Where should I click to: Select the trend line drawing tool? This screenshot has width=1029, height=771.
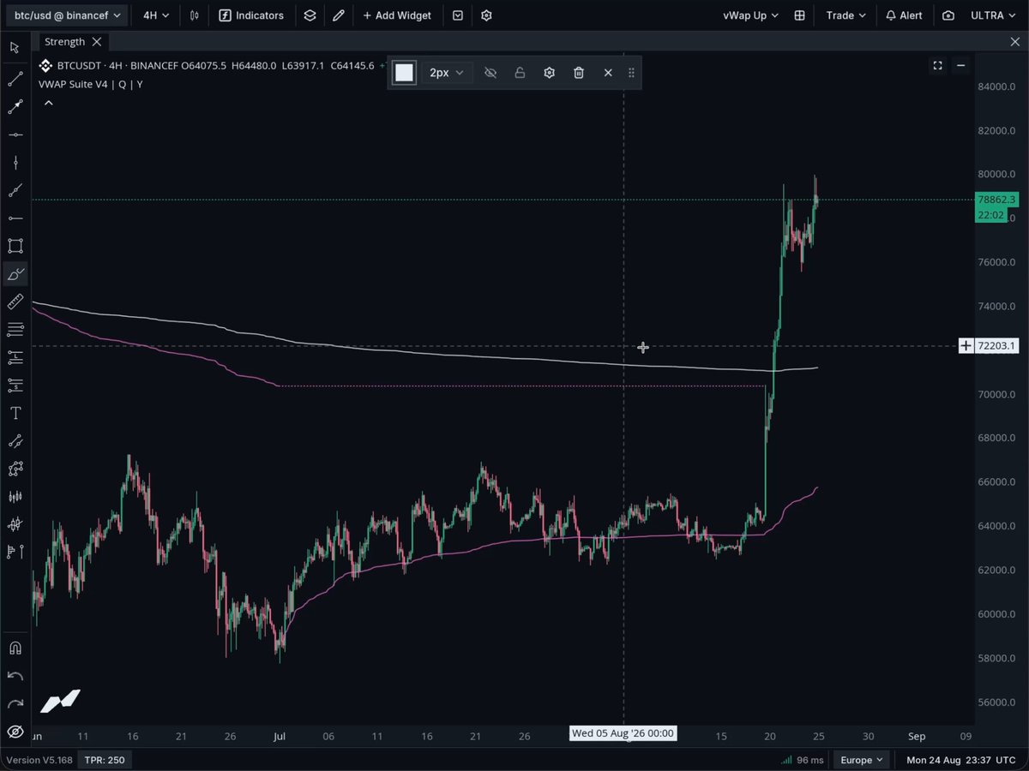point(15,80)
